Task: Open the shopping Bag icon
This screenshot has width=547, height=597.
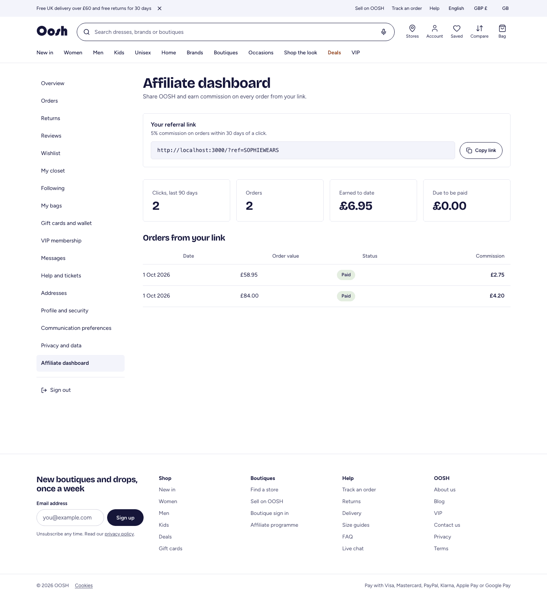Action: click(x=502, y=32)
